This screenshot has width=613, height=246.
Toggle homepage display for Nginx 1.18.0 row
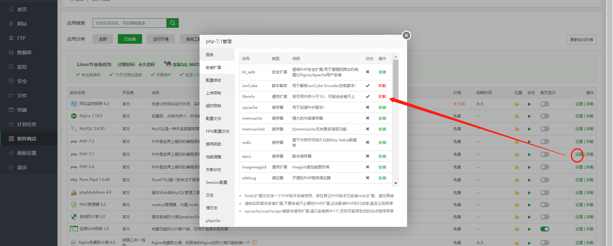(x=545, y=116)
